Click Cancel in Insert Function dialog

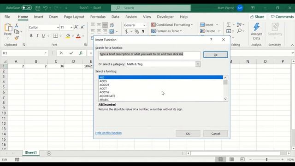[x=215, y=134]
